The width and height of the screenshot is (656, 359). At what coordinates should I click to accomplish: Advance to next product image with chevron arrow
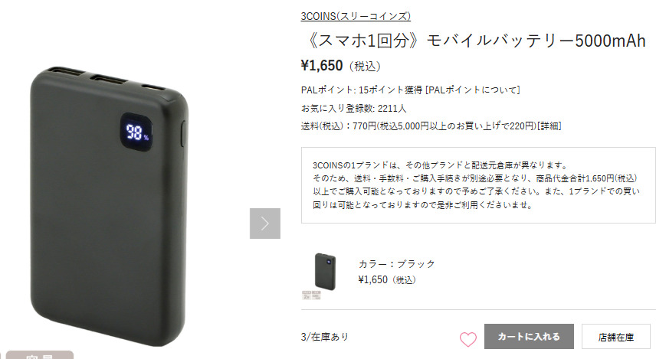[x=265, y=224]
